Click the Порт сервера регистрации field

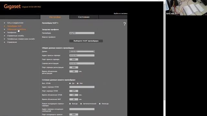click(x=74, y=67)
